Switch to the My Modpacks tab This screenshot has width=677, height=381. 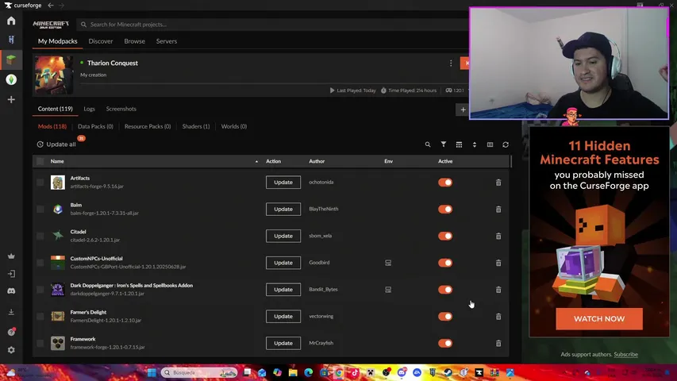click(57, 41)
